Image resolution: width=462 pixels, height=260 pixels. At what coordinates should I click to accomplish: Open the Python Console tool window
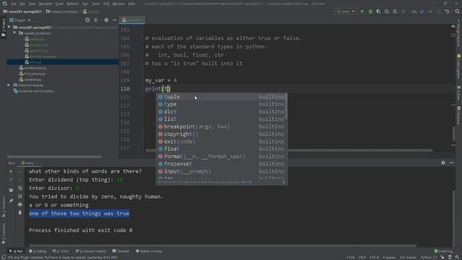[x=149, y=251]
